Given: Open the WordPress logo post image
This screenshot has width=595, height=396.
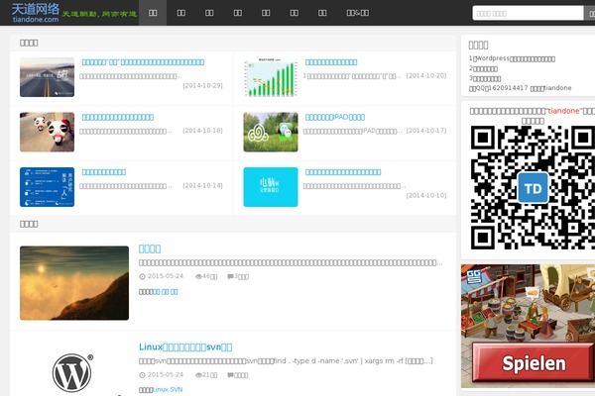Looking at the screenshot, I should [74, 373].
